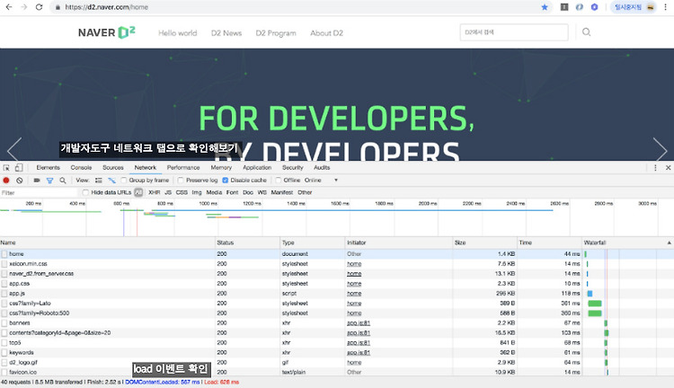Screen dimensions: 674x388
Task: Filter requests by JS type
Action: click(168, 192)
